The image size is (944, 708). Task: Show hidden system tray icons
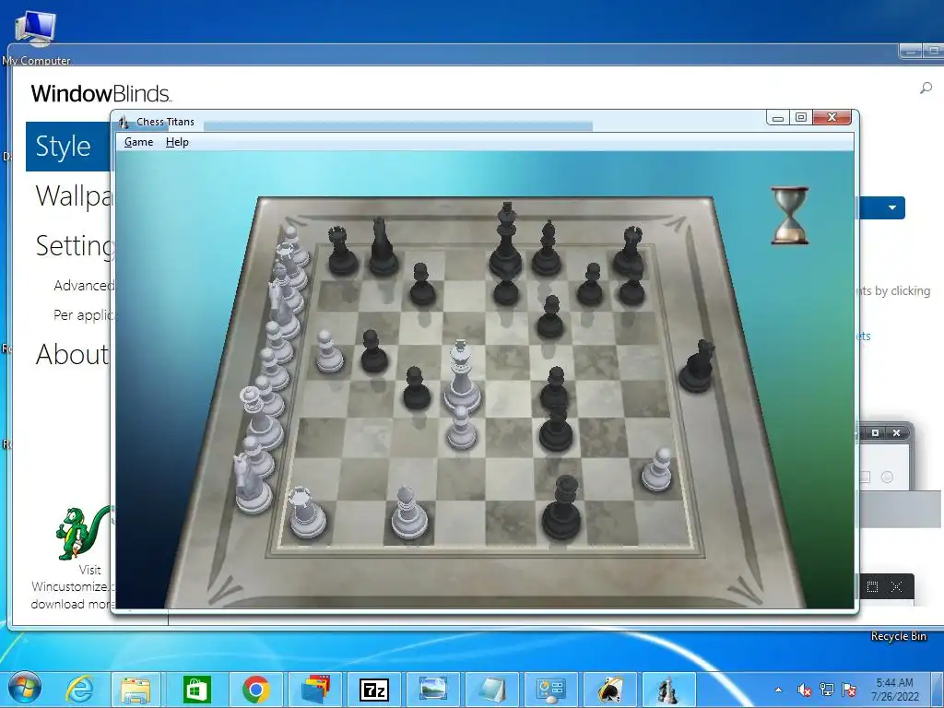[x=778, y=690]
